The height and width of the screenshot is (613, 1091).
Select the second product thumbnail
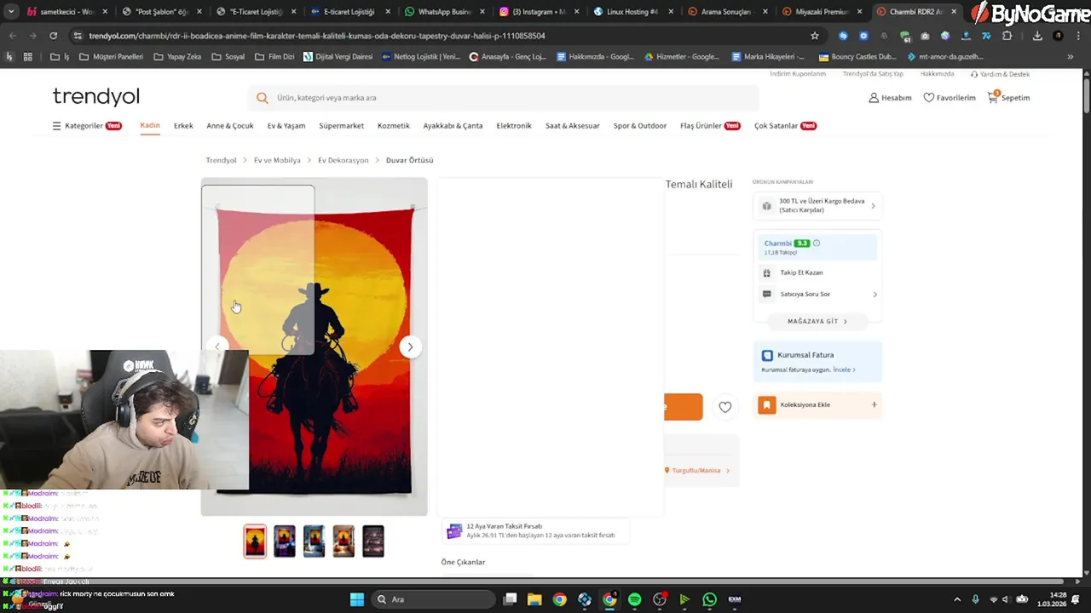click(x=285, y=541)
